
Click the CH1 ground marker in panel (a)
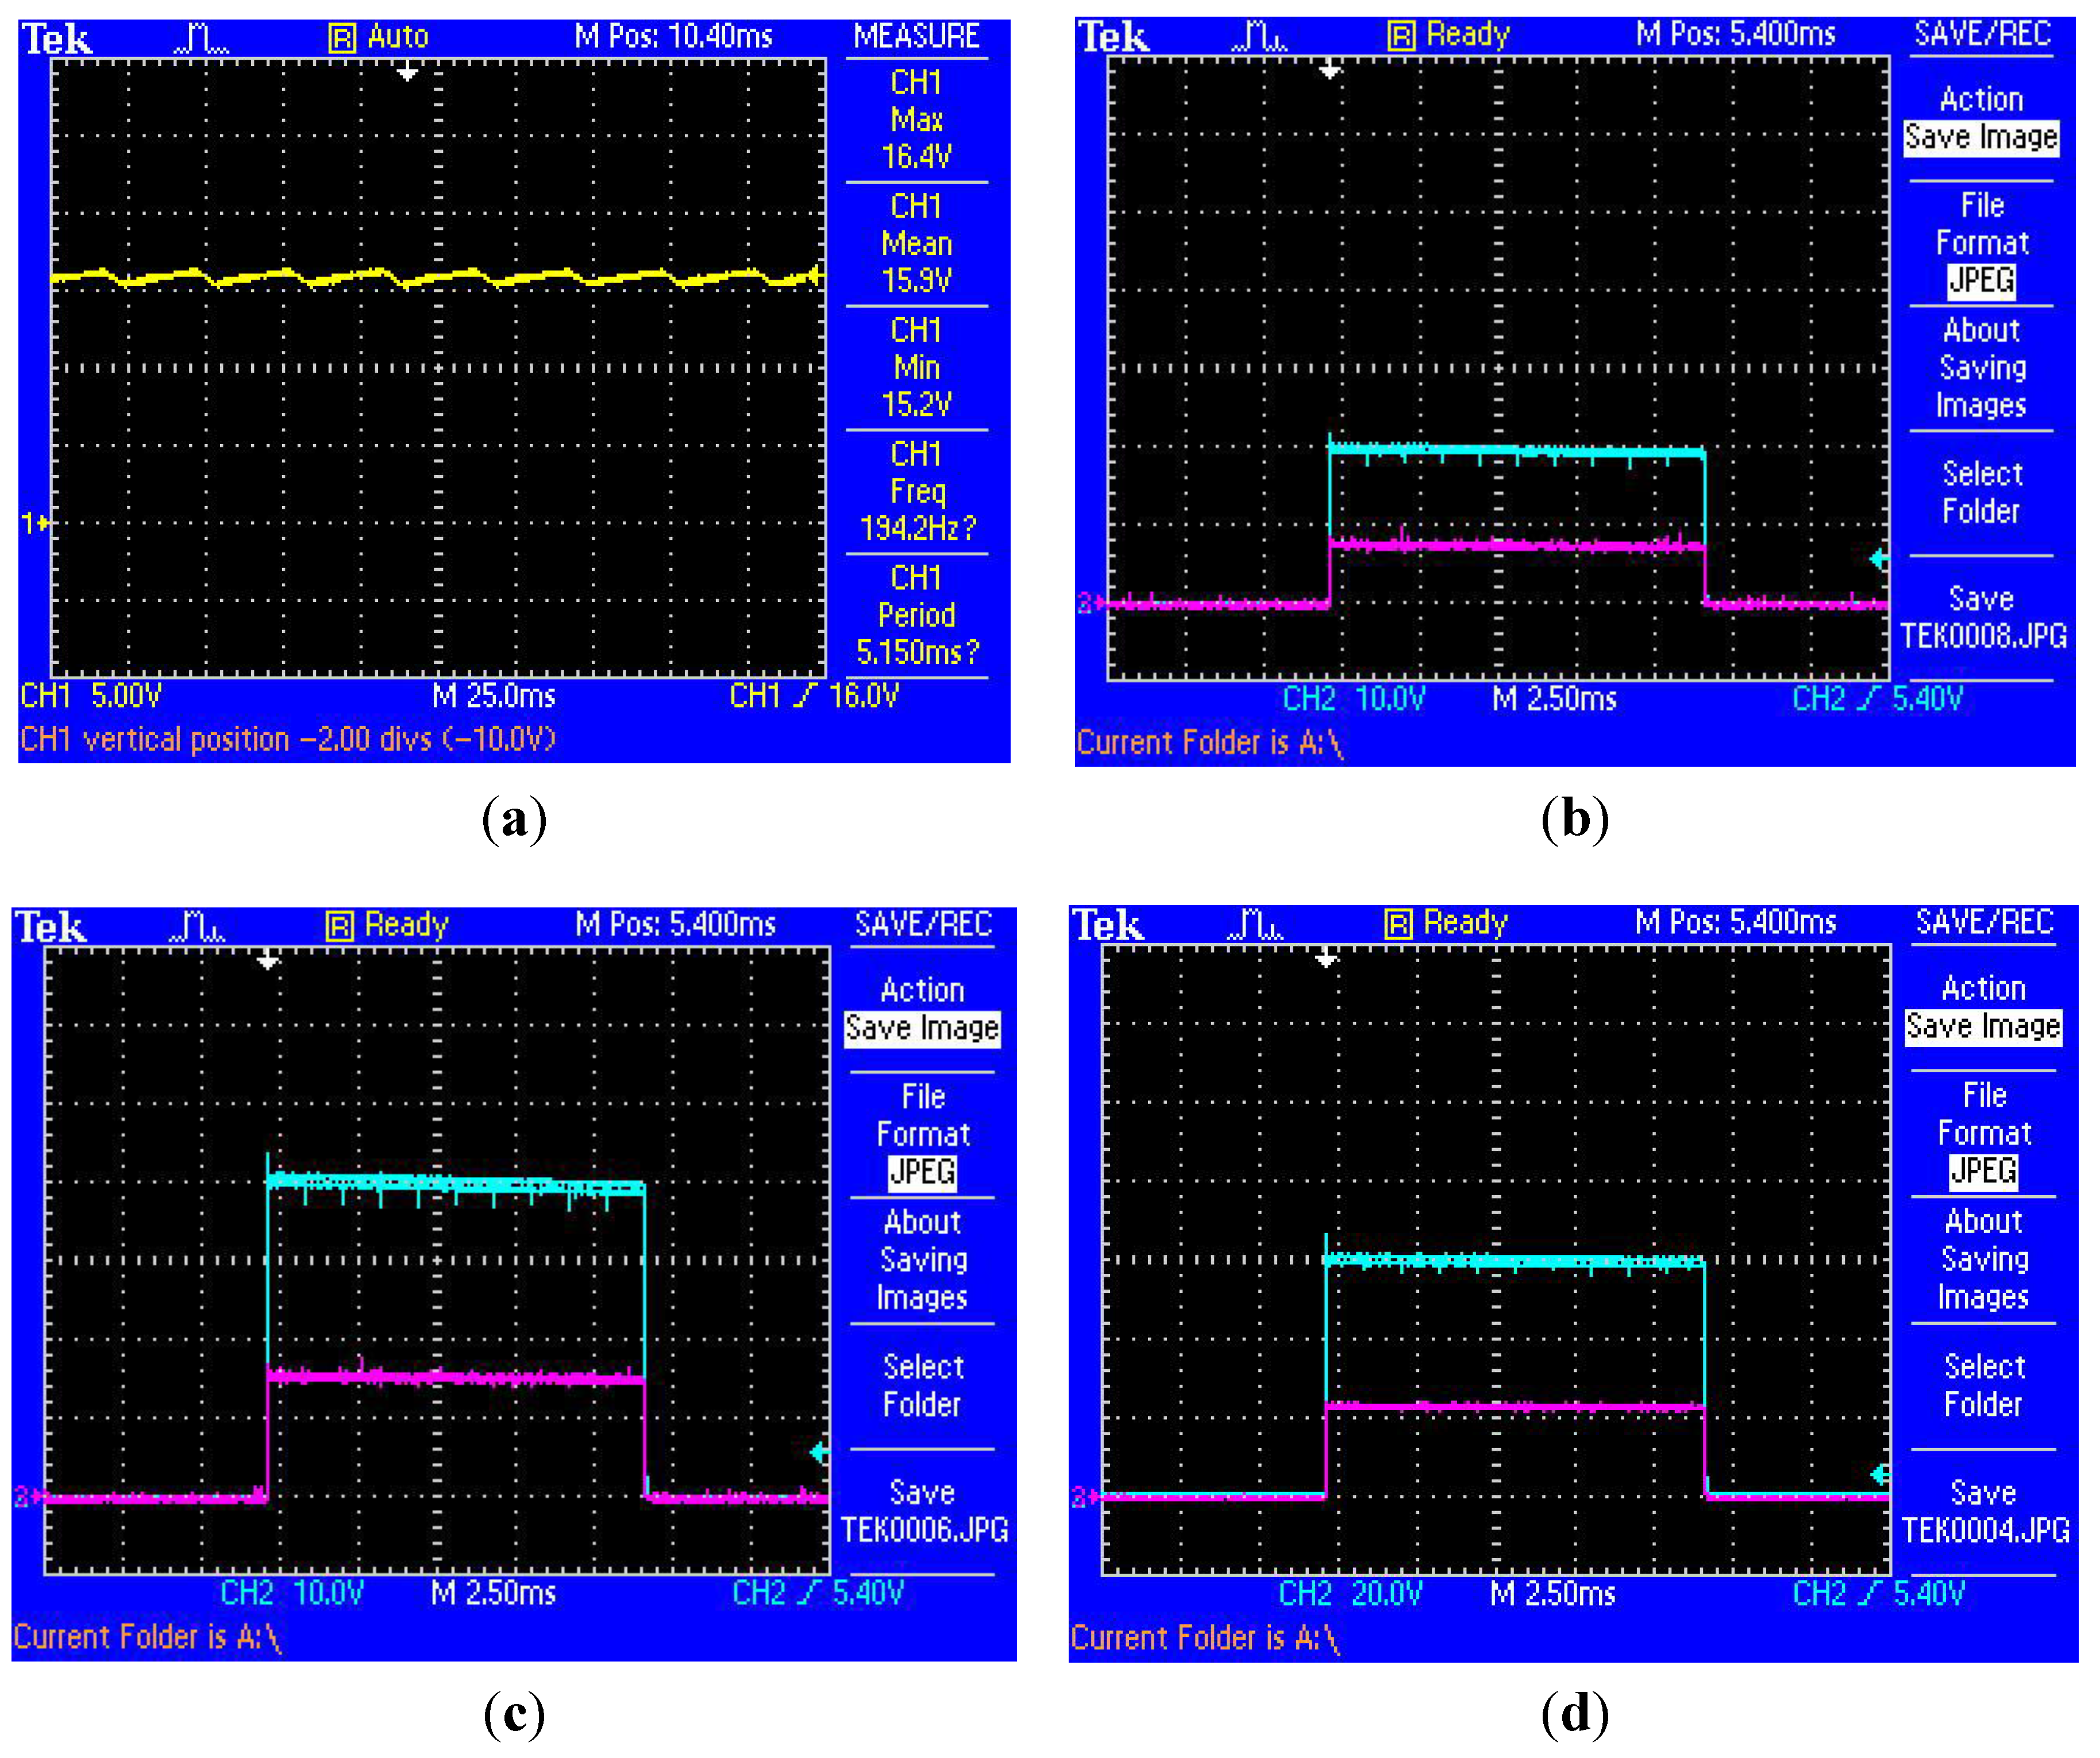coord(35,523)
